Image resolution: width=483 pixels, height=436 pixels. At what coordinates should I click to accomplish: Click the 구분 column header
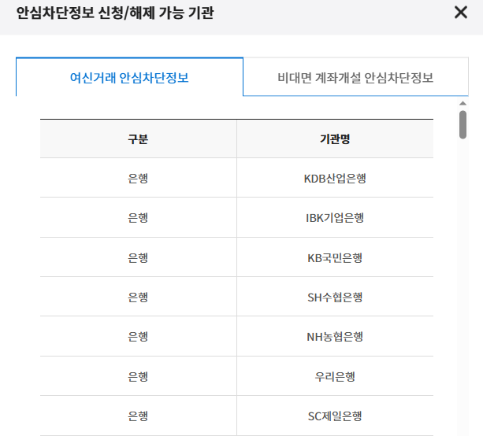coord(138,139)
